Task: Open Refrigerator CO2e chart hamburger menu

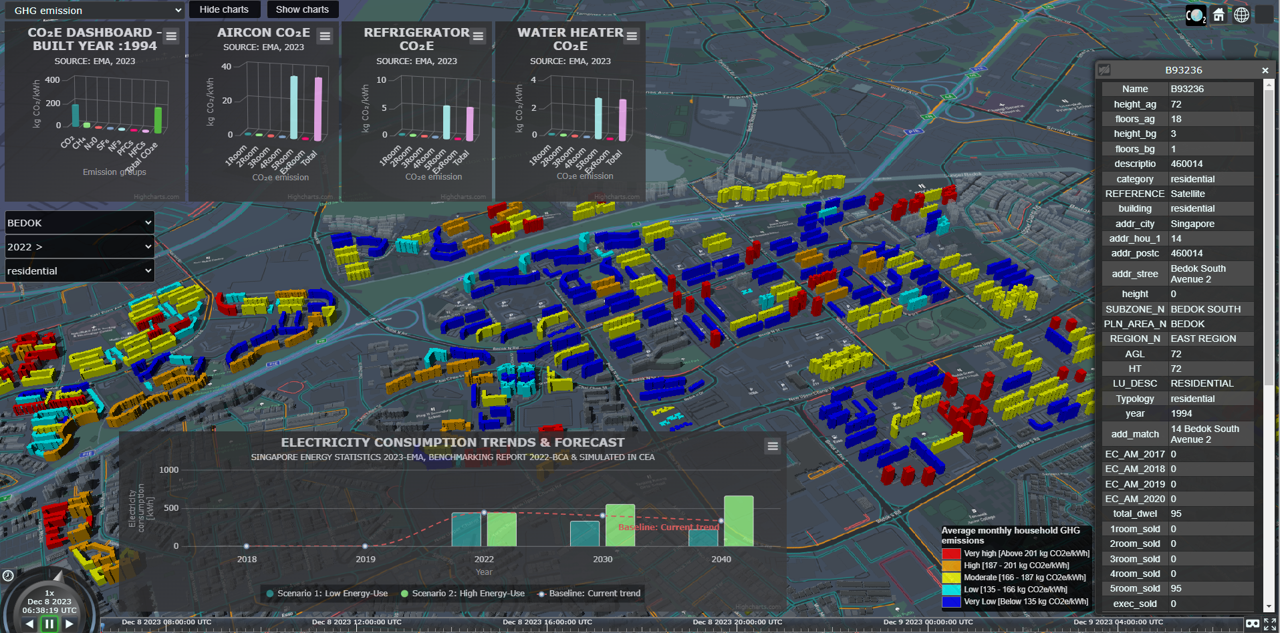Action: pos(478,36)
